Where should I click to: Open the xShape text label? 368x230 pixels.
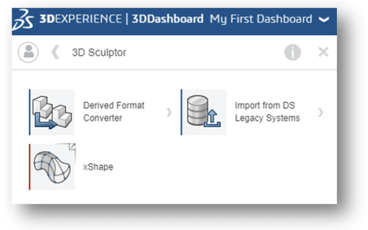tap(98, 167)
